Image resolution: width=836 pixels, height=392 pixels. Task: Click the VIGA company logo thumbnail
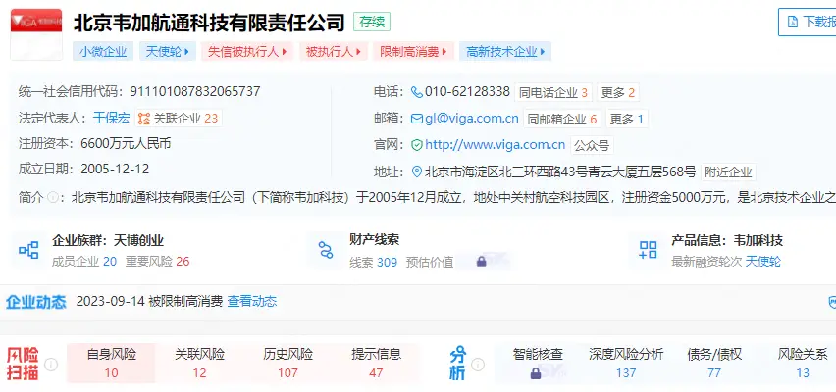[36, 33]
